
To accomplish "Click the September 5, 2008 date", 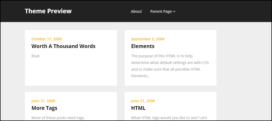I will 148,39.
